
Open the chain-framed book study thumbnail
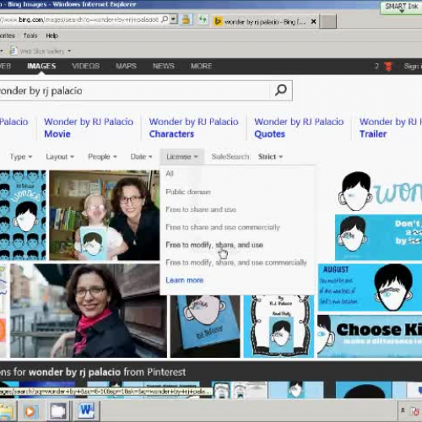click(x=279, y=327)
